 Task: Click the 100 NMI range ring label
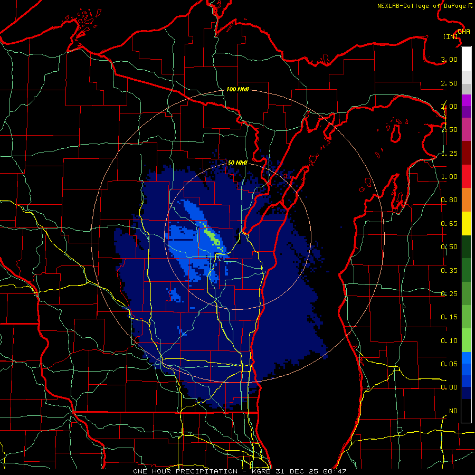point(237,89)
